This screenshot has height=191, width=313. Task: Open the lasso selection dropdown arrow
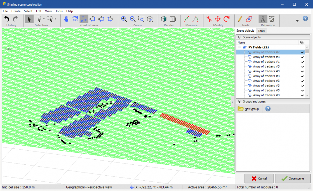55,19
